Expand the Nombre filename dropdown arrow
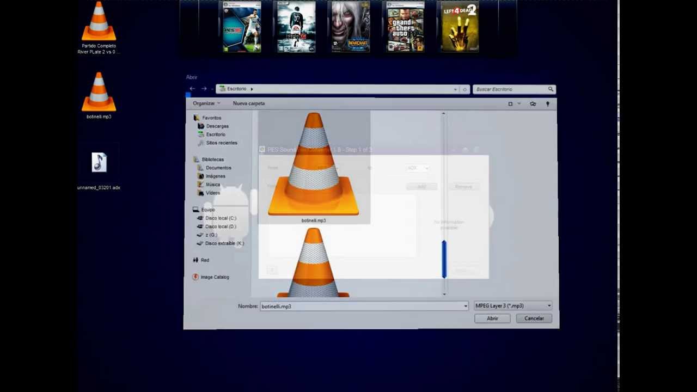The height and width of the screenshot is (392, 697). tap(466, 306)
